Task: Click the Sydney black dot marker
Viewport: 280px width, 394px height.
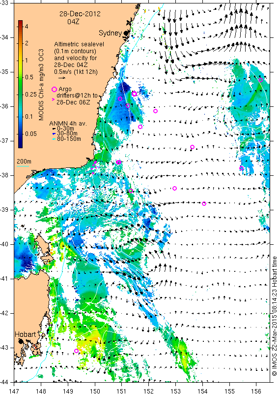Action: [126, 33]
